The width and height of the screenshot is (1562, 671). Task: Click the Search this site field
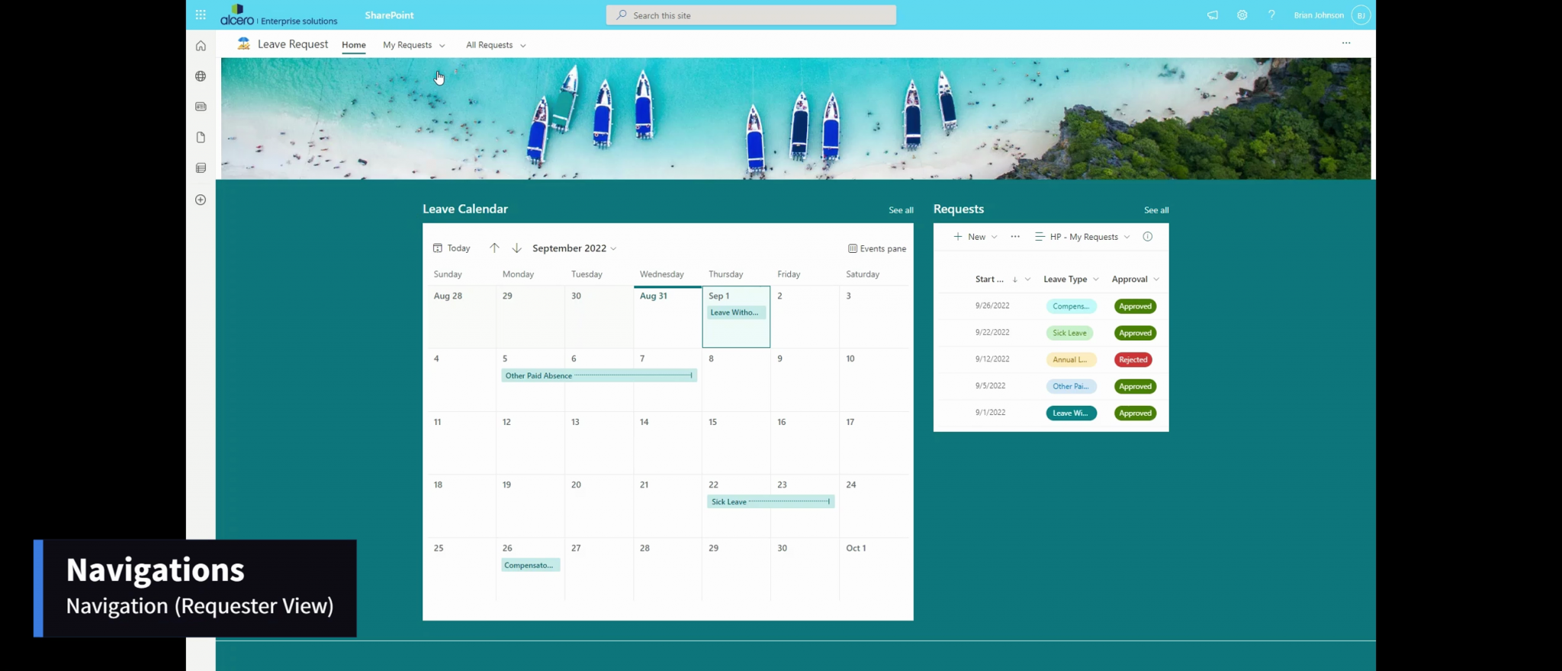(750, 15)
